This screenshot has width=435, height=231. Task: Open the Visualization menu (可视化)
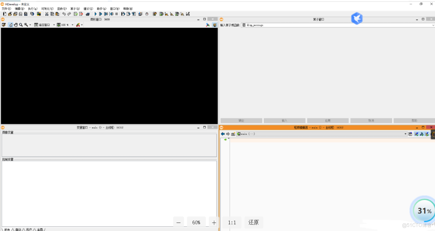pos(47,8)
